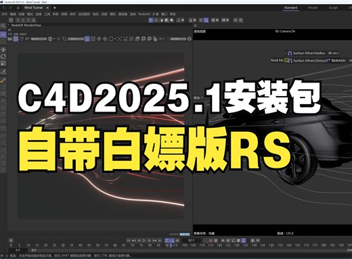Open the viewport panel menu handle icon
This screenshot has height=259, width=352.
(x=195, y=26)
